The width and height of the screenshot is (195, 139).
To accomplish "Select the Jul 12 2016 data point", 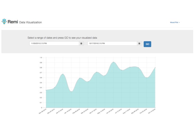I will 121,70.
